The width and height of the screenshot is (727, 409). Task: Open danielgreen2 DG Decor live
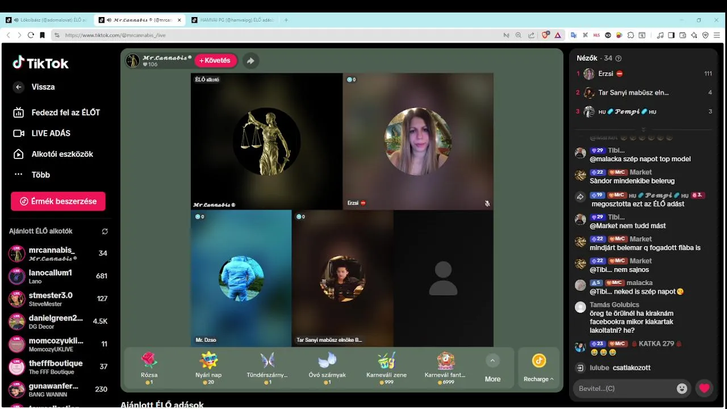tap(58, 322)
